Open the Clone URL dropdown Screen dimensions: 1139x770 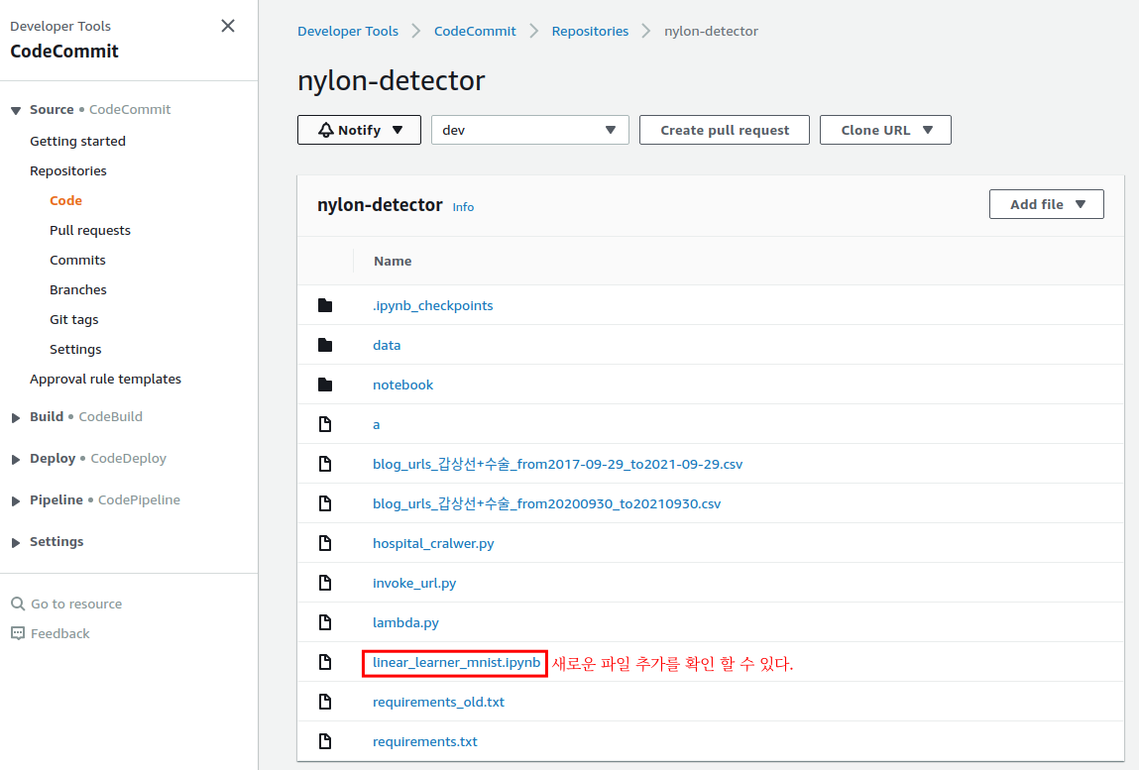885,130
